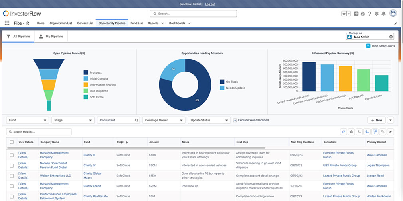Switch to the My Pipeline tab
The width and height of the screenshot is (403, 201).
click(51, 37)
